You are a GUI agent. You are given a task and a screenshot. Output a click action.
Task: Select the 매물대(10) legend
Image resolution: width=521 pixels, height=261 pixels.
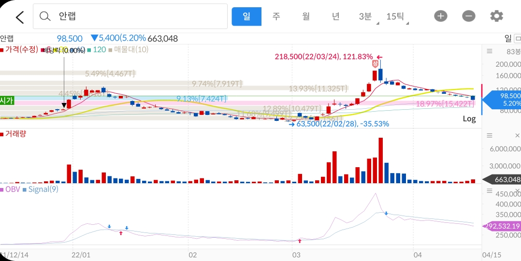coord(129,50)
